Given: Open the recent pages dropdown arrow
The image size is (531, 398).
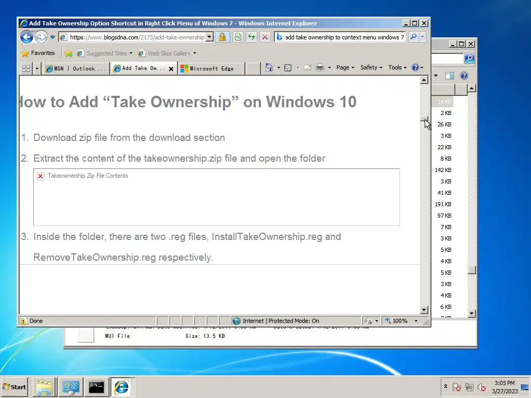Looking at the screenshot, I should tap(52, 37).
